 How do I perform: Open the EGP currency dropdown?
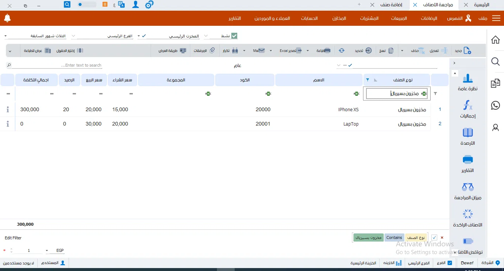[47, 251]
